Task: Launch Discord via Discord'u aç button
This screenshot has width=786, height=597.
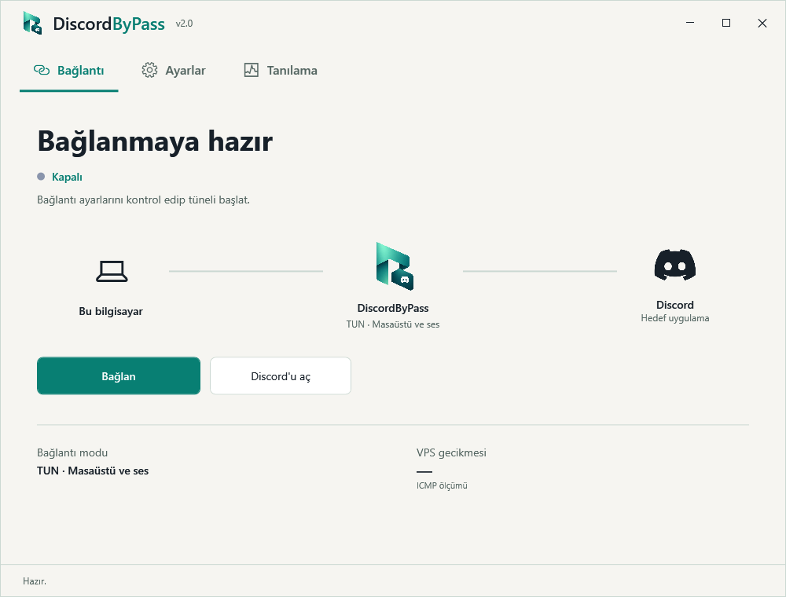Action: (281, 376)
